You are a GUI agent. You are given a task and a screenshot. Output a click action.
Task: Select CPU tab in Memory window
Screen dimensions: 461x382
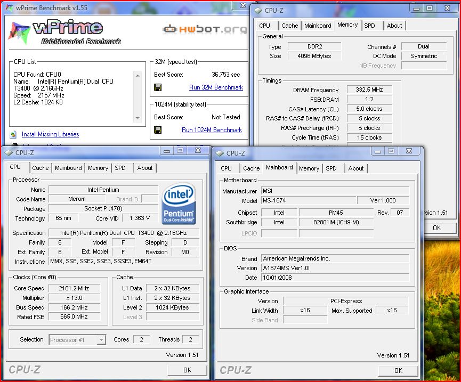(264, 26)
